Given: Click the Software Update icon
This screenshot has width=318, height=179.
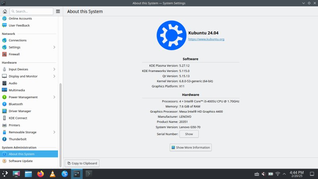Looking at the screenshot, I should (4, 161).
